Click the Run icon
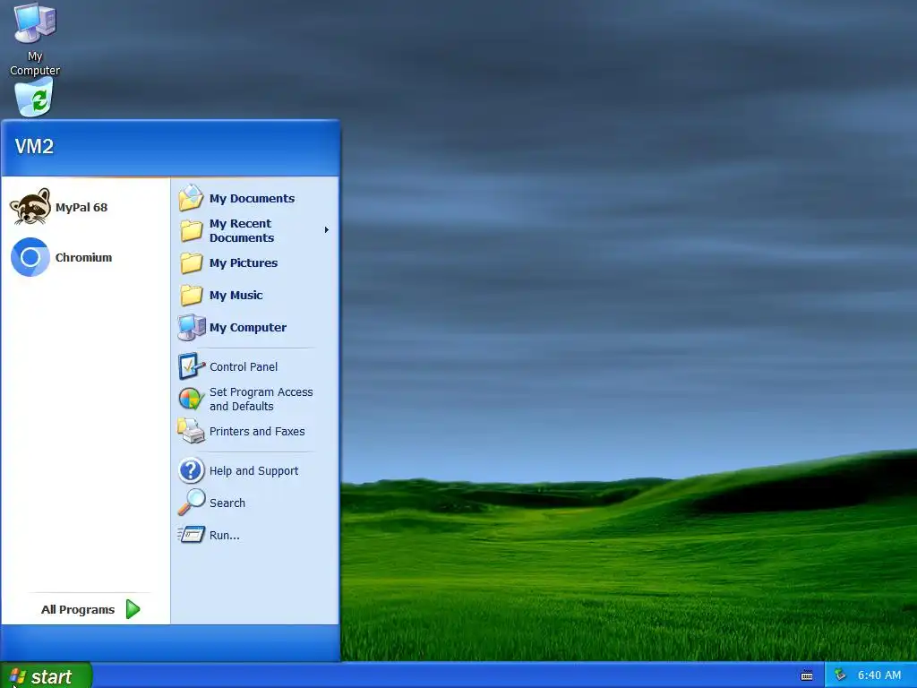This screenshot has width=917, height=688. 191,535
